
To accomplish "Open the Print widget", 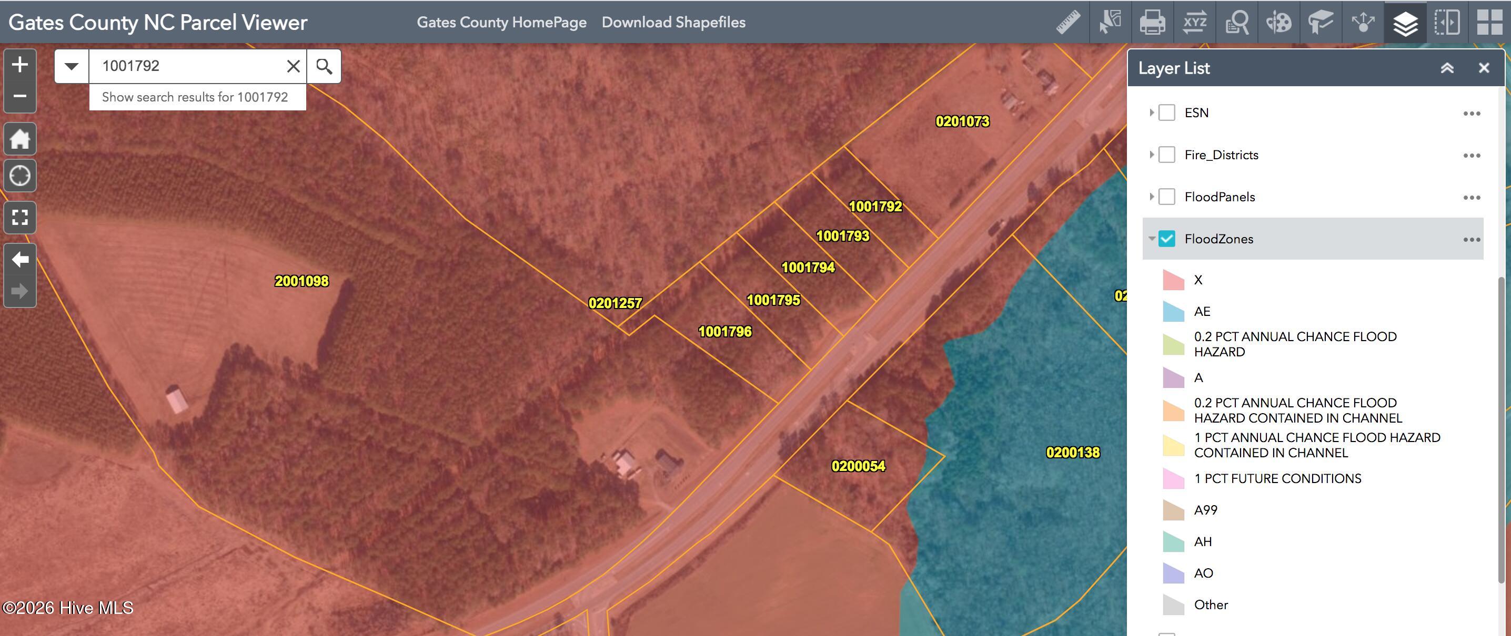I will click(x=1152, y=22).
